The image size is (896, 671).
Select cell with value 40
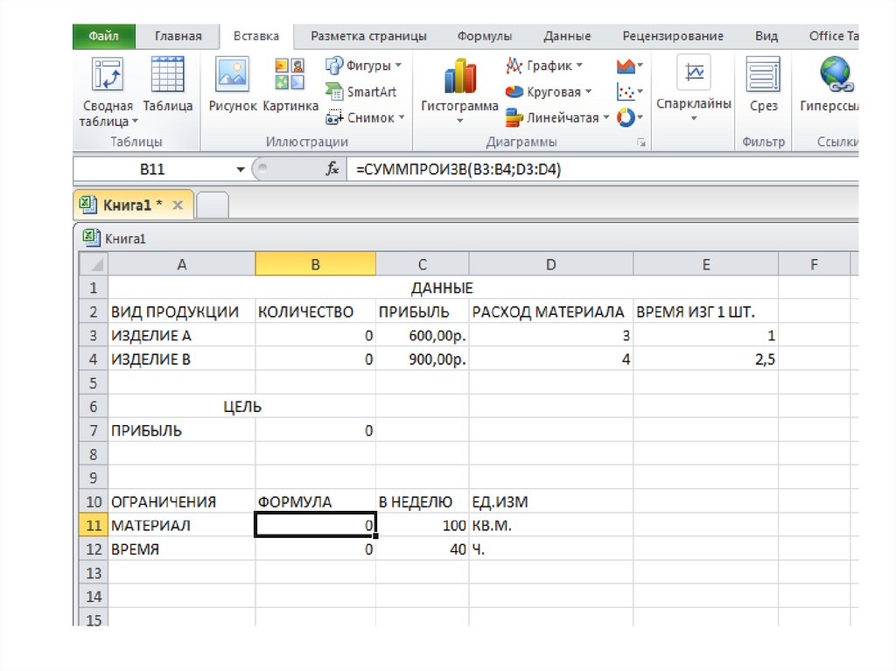(x=423, y=549)
